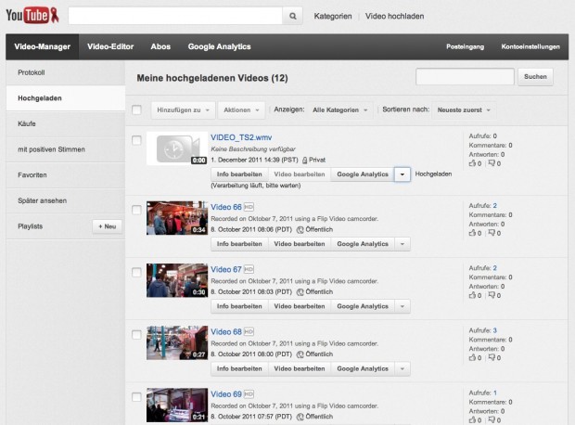Open the YouTube logo home link
Image resolution: width=575 pixels, height=425 pixels.
(32, 16)
